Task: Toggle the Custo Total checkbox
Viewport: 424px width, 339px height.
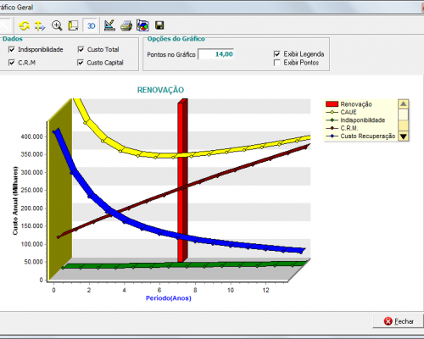Action: coord(81,49)
